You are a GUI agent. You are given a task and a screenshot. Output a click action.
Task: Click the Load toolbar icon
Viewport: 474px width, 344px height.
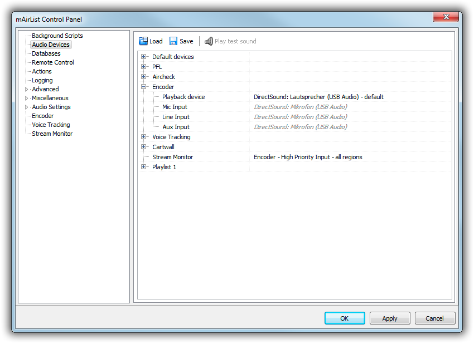coord(143,41)
